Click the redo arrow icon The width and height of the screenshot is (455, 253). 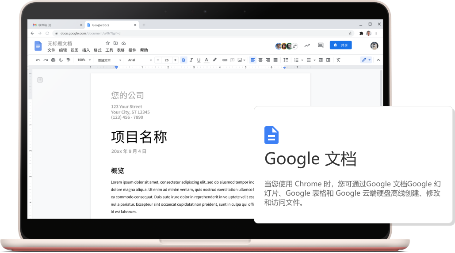pos(46,60)
